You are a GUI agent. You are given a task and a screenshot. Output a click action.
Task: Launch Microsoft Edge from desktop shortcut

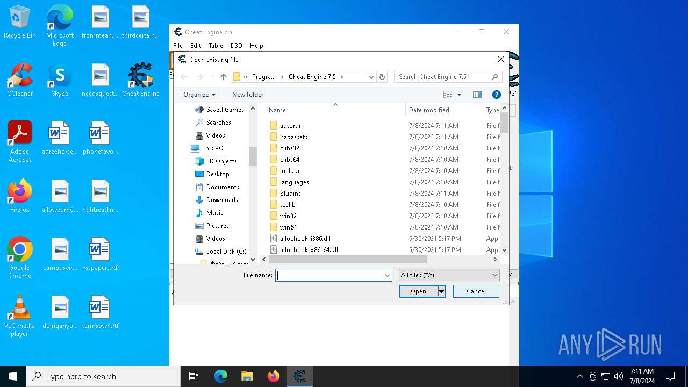(60, 26)
